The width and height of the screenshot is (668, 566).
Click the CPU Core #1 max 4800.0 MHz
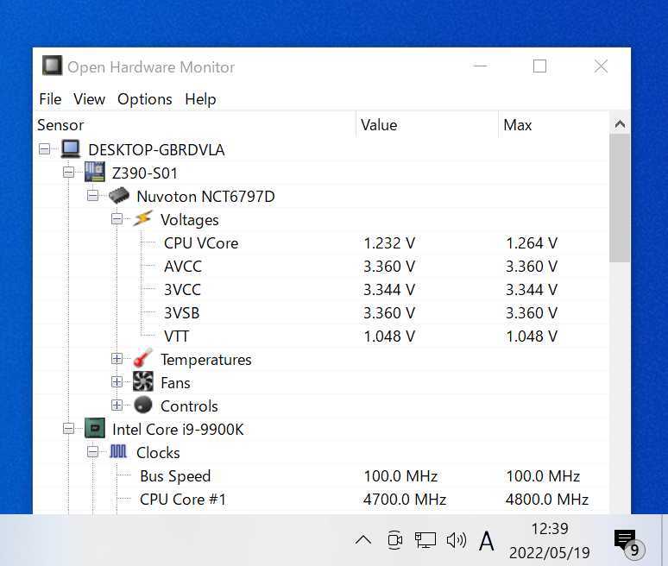(547, 500)
